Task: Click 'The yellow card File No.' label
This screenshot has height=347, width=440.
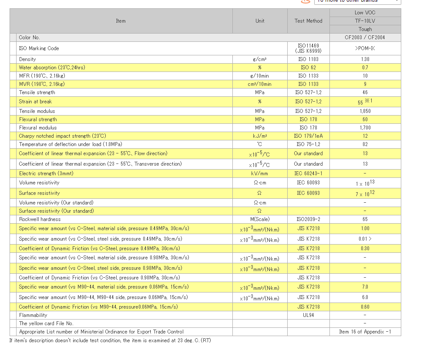Action: point(46,324)
